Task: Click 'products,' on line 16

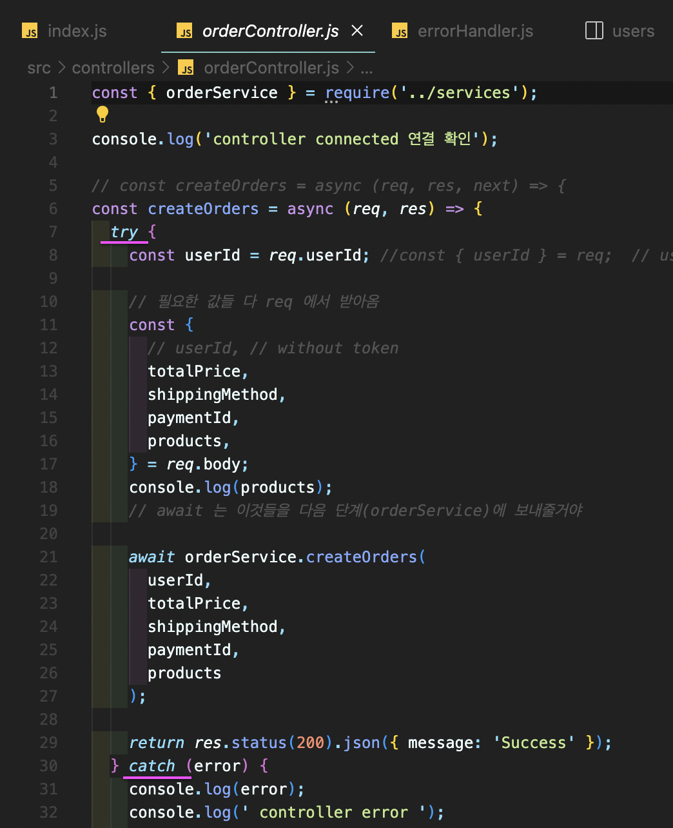Action: coord(189,441)
